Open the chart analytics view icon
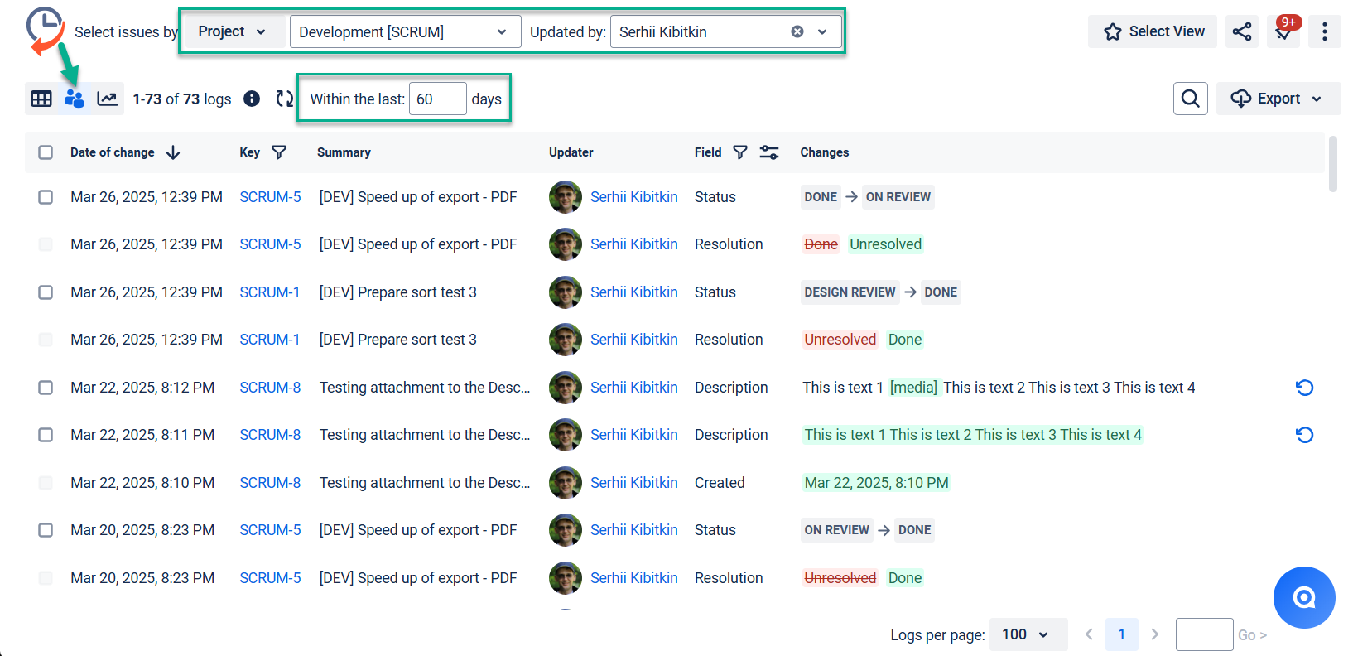The height and width of the screenshot is (656, 1353). click(107, 99)
